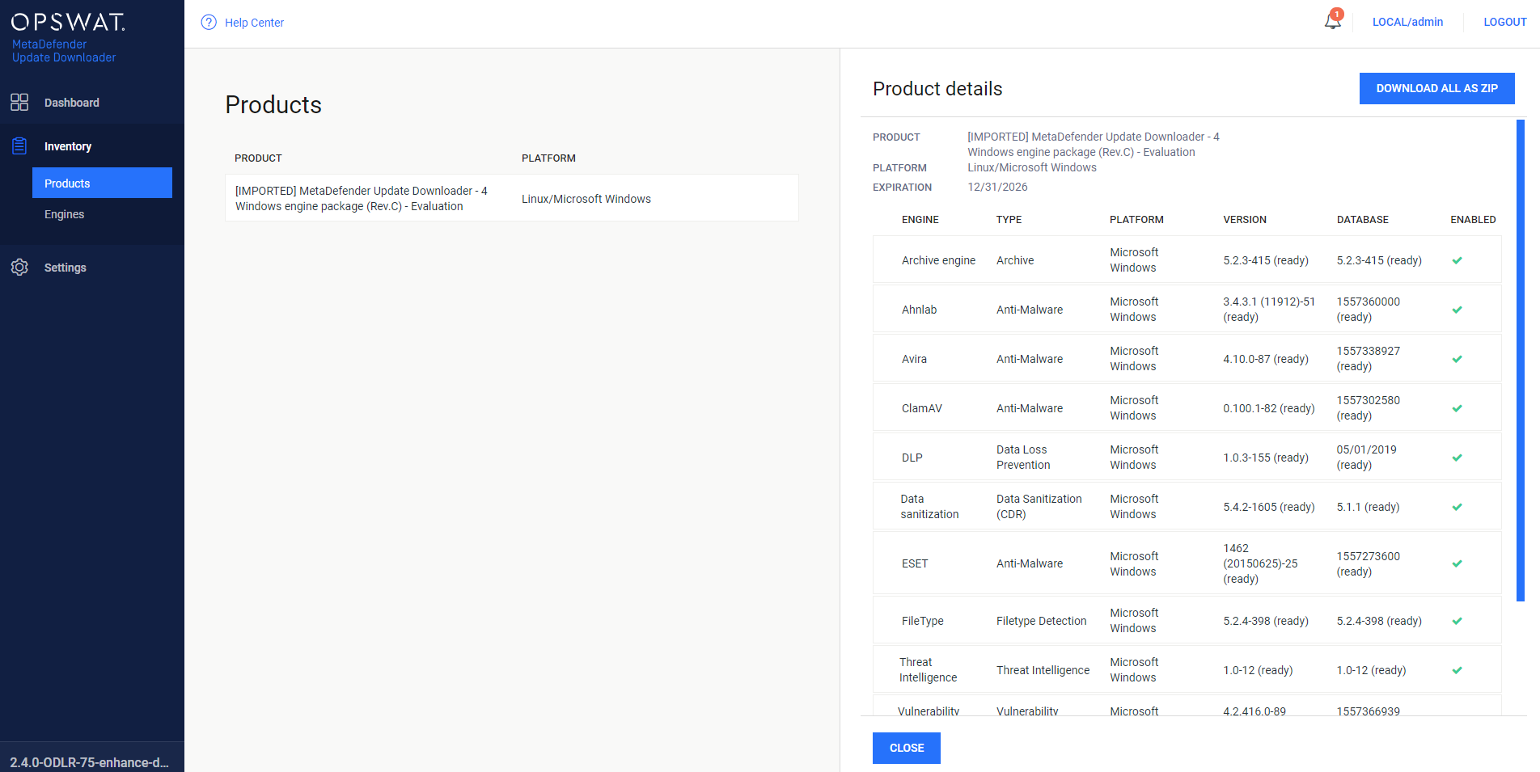Click the Data sanitization engine name
Viewport: 1540px width, 772px height.
(x=929, y=507)
